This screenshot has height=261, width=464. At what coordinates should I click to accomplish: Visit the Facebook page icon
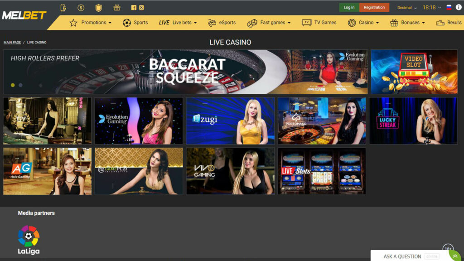tap(134, 8)
